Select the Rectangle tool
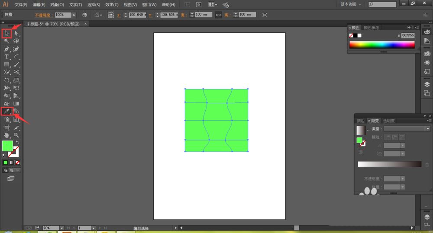This screenshot has width=433, height=233. pos(6,64)
